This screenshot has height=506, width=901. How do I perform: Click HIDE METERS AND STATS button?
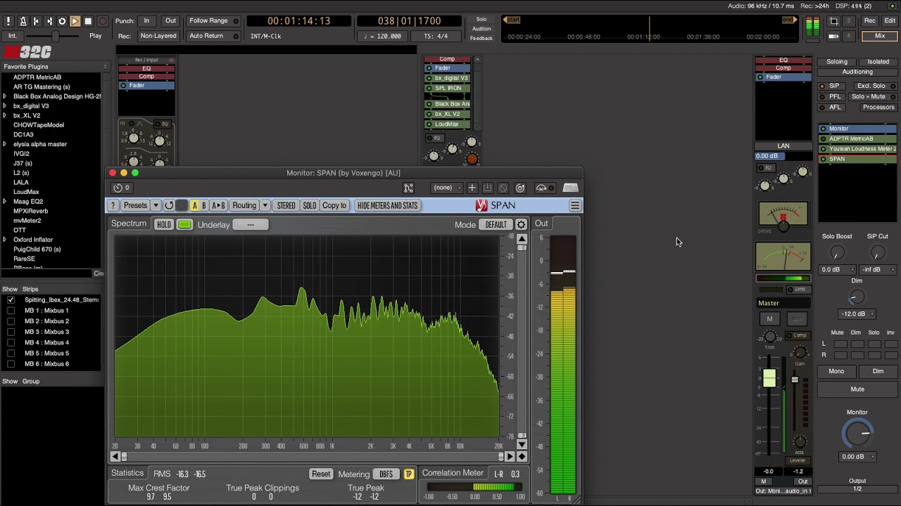pyautogui.click(x=387, y=205)
